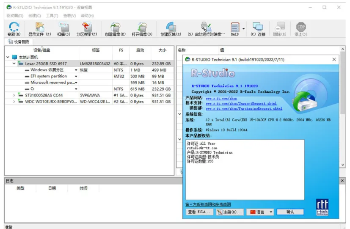This screenshot has width=350, height=229.
Task: Close the Log (日志) panel
Action: point(342,181)
